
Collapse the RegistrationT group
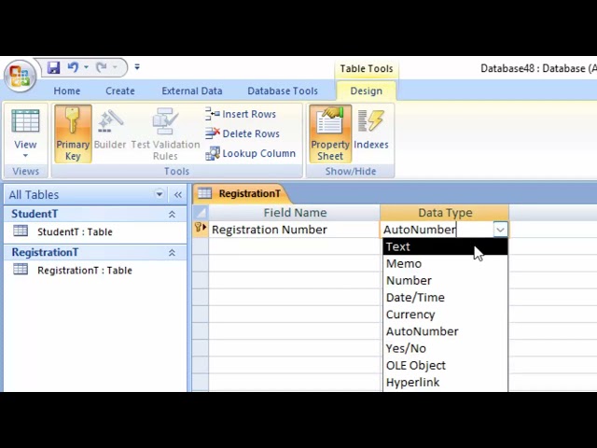(172, 253)
